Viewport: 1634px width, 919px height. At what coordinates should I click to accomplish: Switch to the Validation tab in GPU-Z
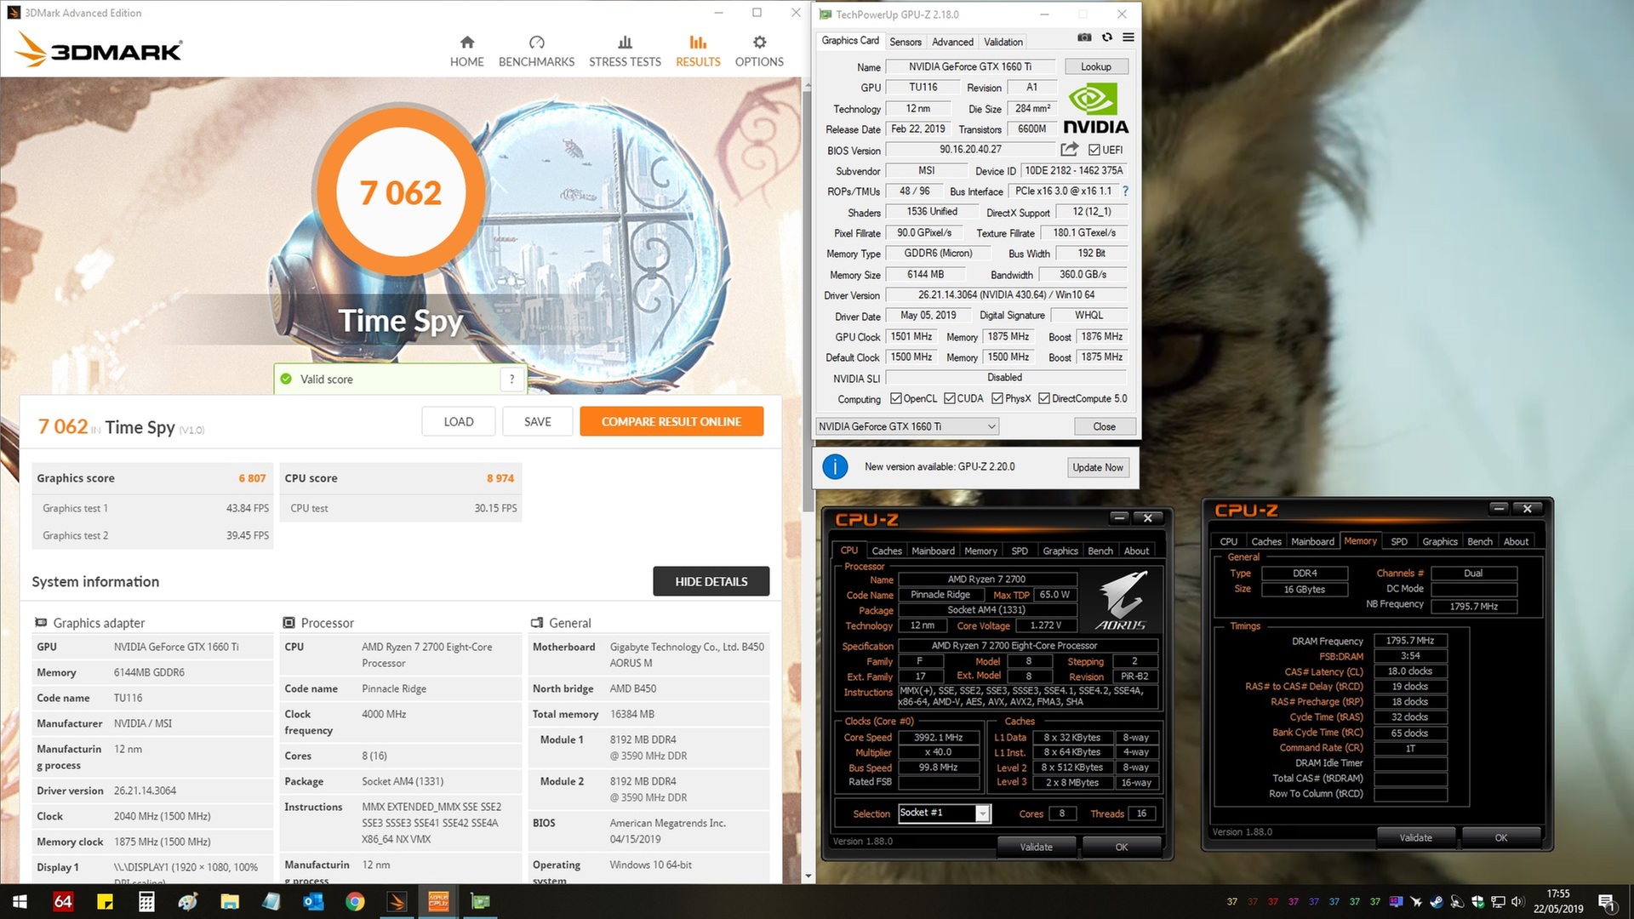[x=1003, y=42]
